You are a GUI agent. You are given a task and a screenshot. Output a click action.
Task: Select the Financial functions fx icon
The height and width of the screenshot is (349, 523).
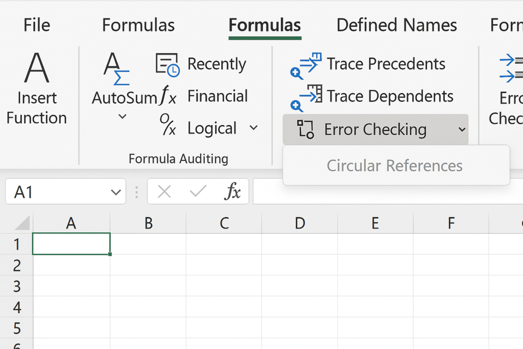tap(168, 96)
